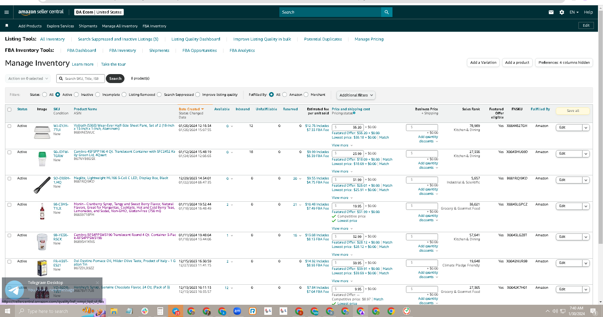603x317 pixels.
Task: Select the All status radio button
Action: (x=45, y=95)
